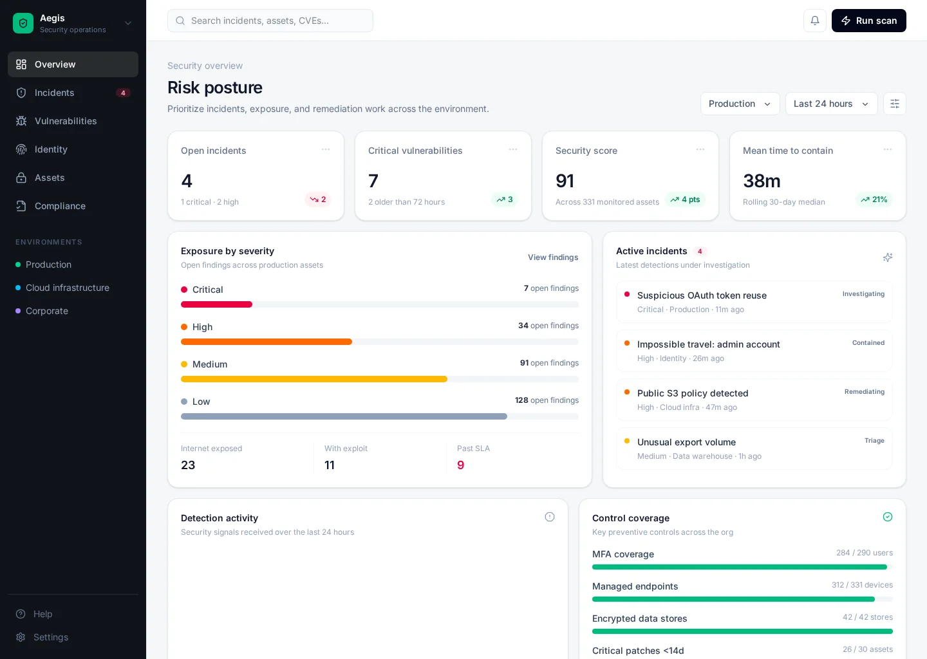The image size is (927, 659).
Task: Click the Aegis shield logo icon
Action: pos(23,23)
